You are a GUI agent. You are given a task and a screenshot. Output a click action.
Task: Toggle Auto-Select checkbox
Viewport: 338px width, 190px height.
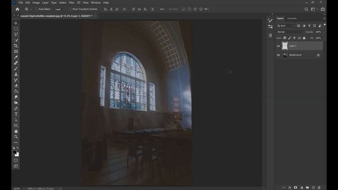[x=36, y=9]
